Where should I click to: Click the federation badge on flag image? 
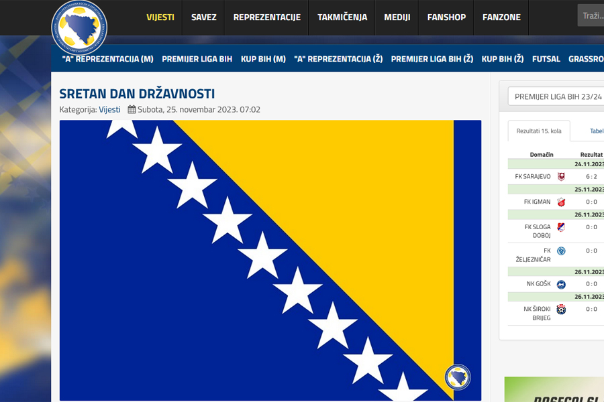458,377
